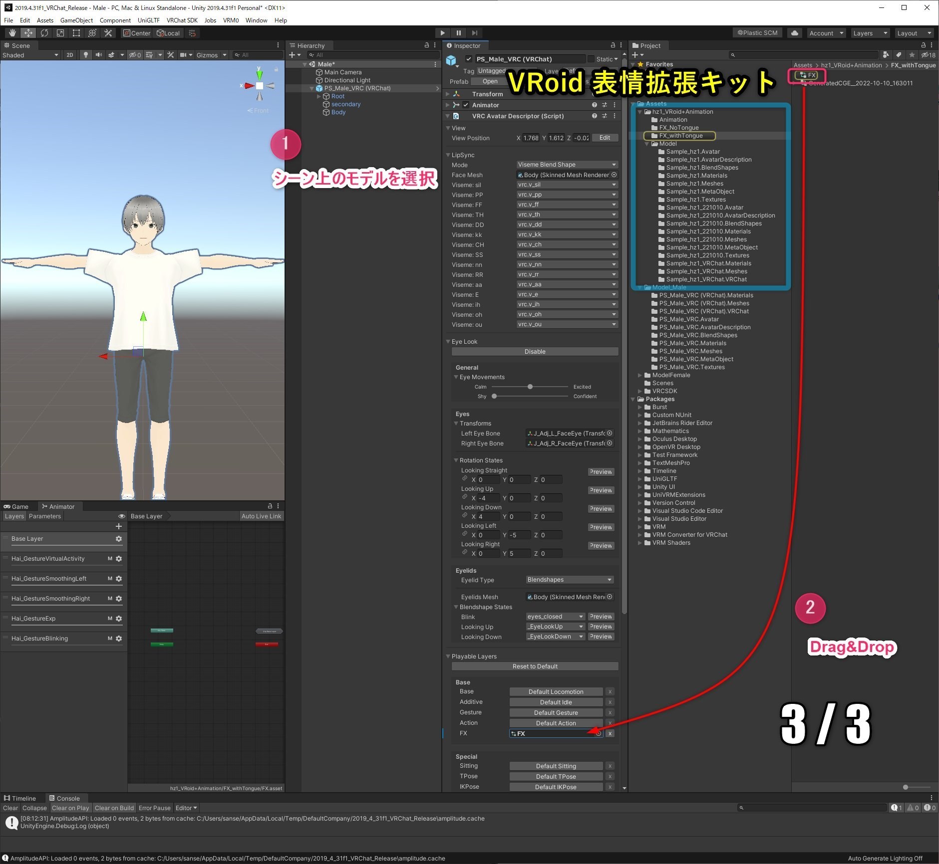Click the settings gear on Hai_GestureExp layer
The width and height of the screenshot is (939, 864).
[x=119, y=618]
